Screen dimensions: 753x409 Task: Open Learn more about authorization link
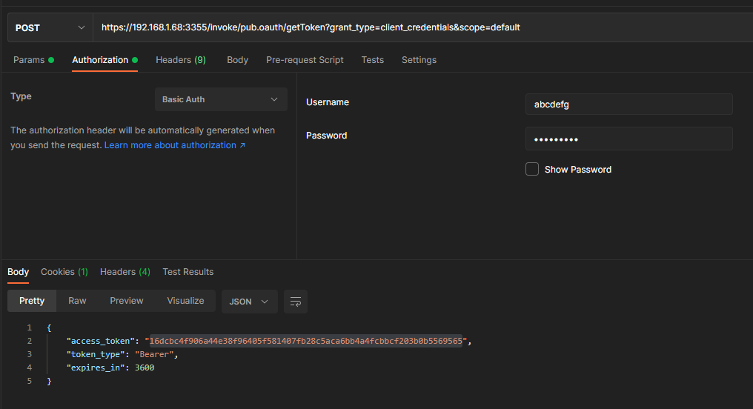(174, 145)
